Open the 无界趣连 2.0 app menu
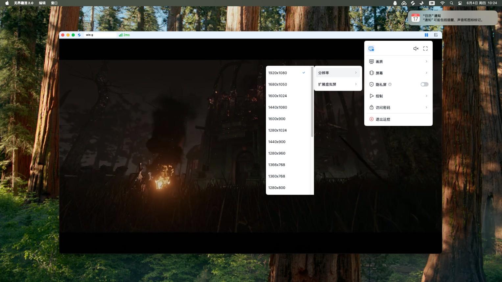Image resolution: width=502 pixels, height=282 pixels. click(24, 3)
